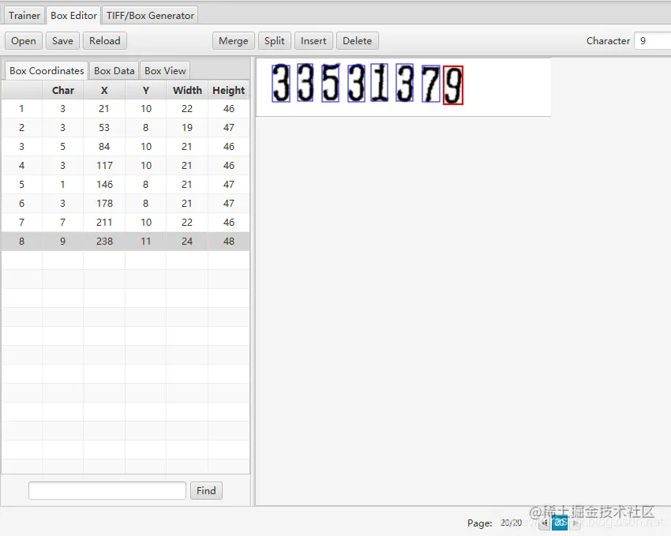Reload the box file

(105, 40)
